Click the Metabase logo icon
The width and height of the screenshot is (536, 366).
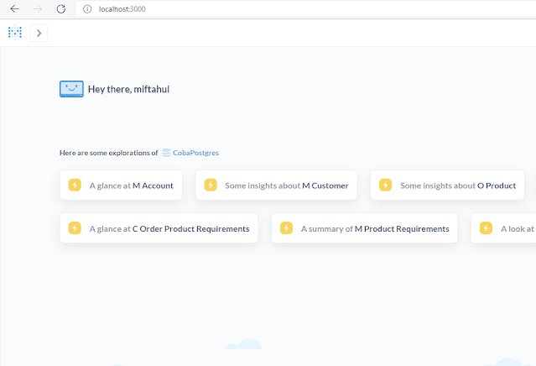pos(15,33)
